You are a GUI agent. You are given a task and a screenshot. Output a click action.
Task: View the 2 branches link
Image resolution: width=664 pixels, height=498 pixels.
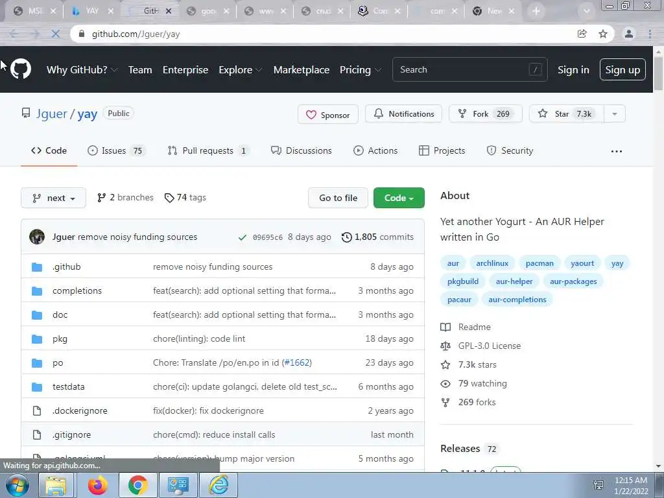(125, 198)
